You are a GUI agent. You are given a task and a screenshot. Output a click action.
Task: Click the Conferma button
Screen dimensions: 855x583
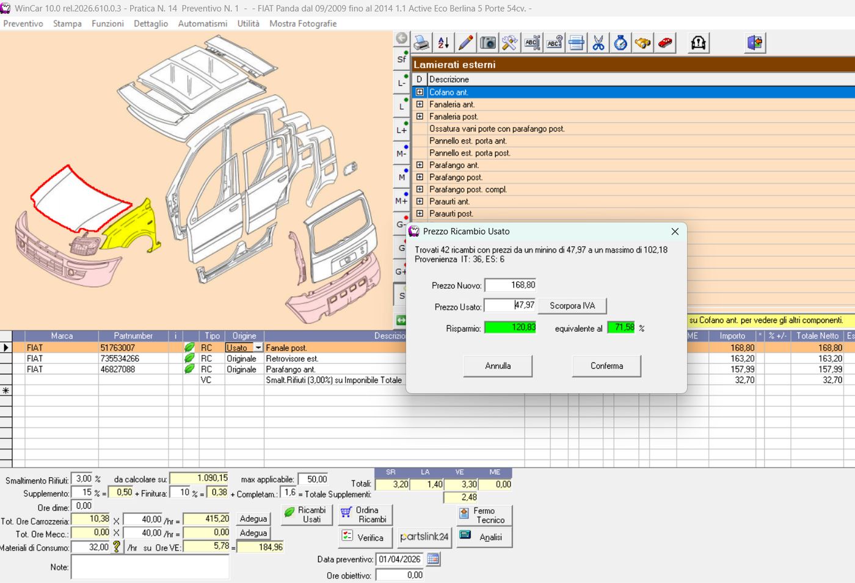pyautogui.click(x=606, y=365)
